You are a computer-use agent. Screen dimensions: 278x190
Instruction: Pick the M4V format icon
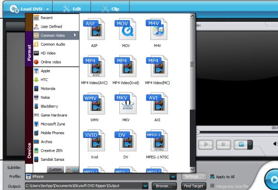[157, 29]
